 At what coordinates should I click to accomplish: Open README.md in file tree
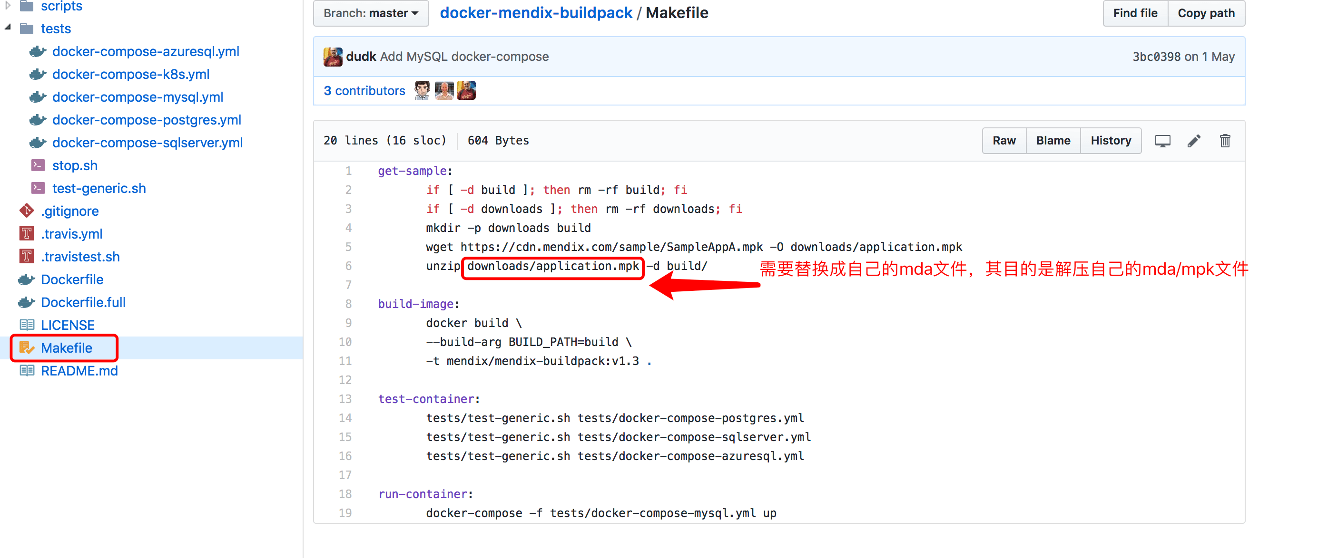click(79, 371)
